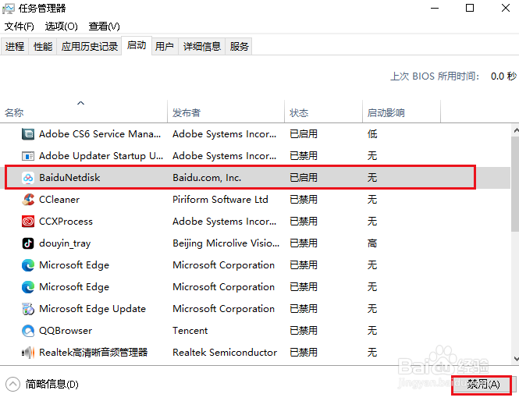Screen dimensions: 519x401
Task: Click the Beijing Microlive Visio... publisher cell
Action: [x=226, y=243]
